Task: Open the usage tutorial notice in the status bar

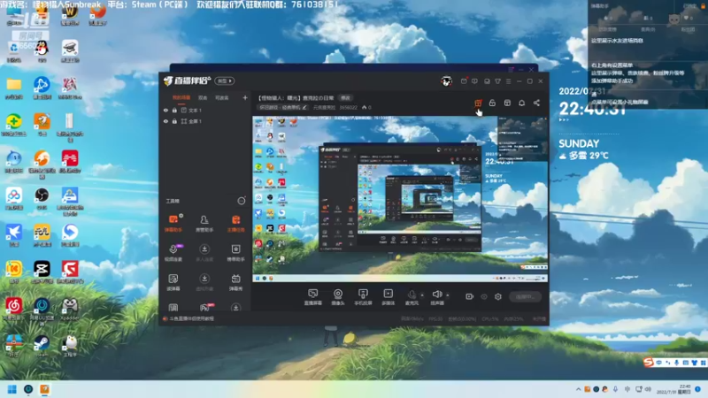Action: point(189,318)
